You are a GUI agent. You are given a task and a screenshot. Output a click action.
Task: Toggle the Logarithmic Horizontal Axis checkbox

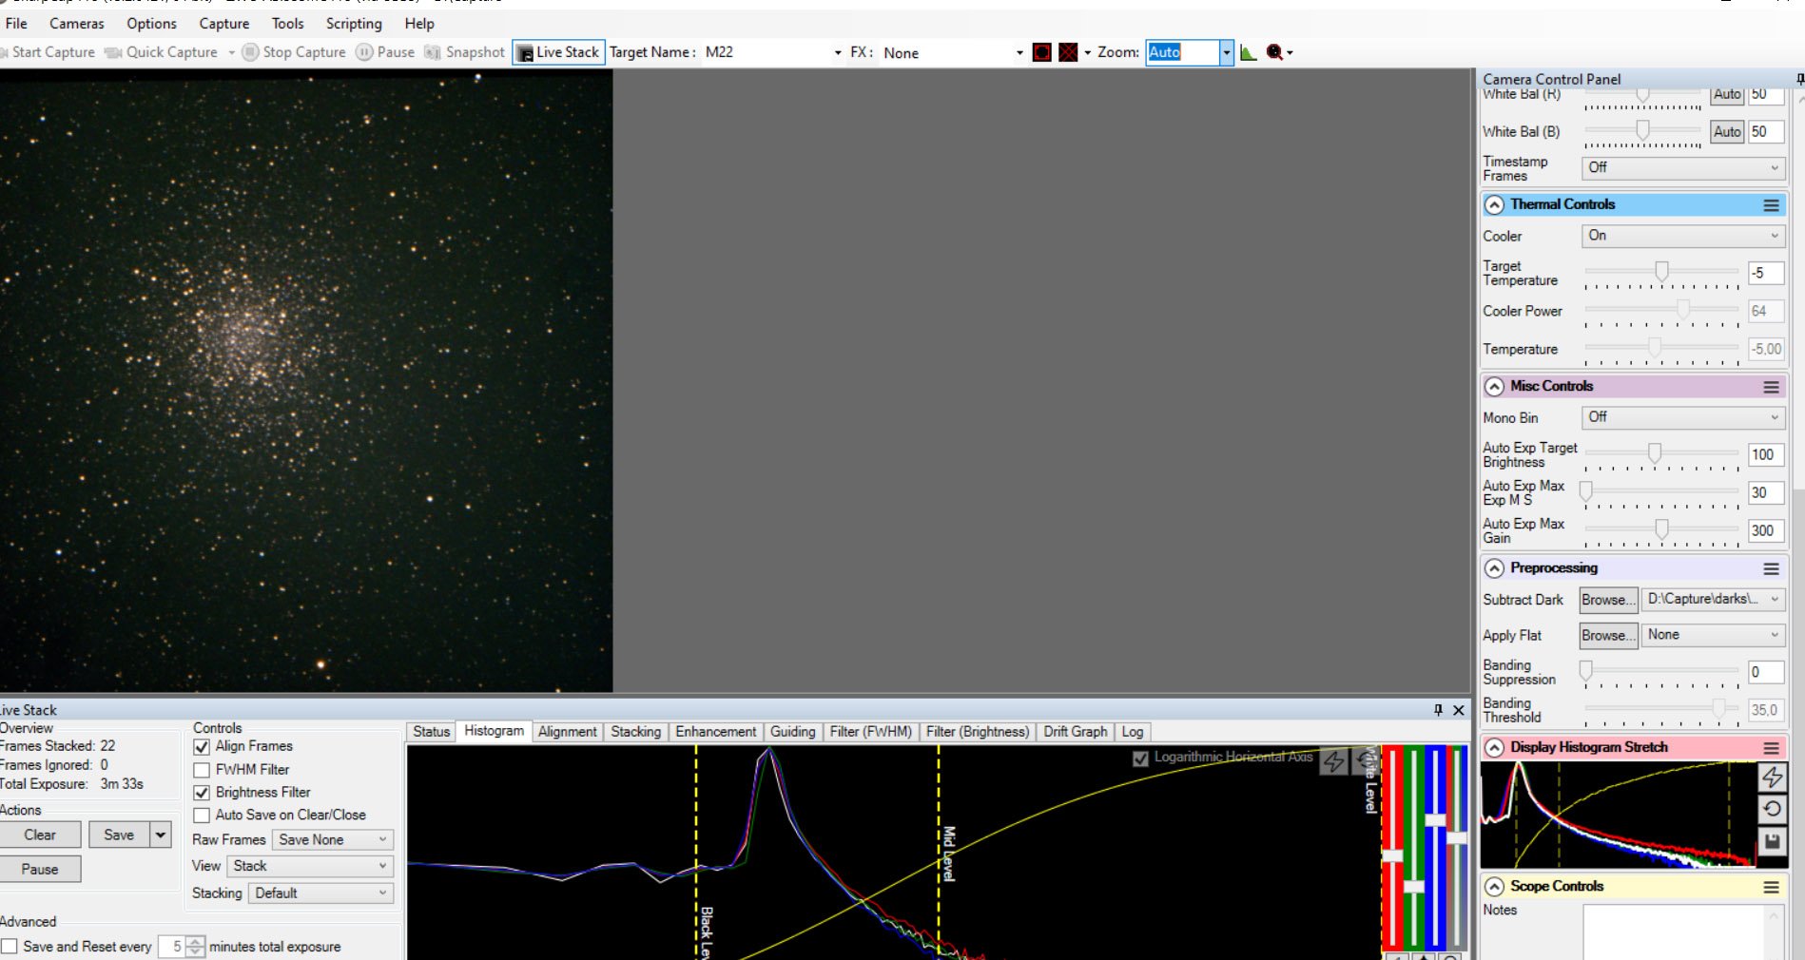pyautogui.click(x=1140, y=758)
